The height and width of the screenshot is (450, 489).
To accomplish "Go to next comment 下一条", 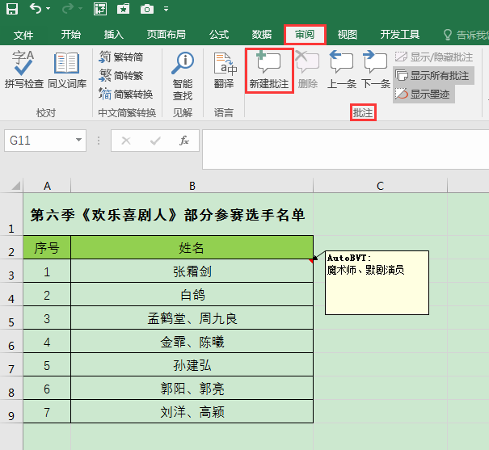I will coord(376,70).
